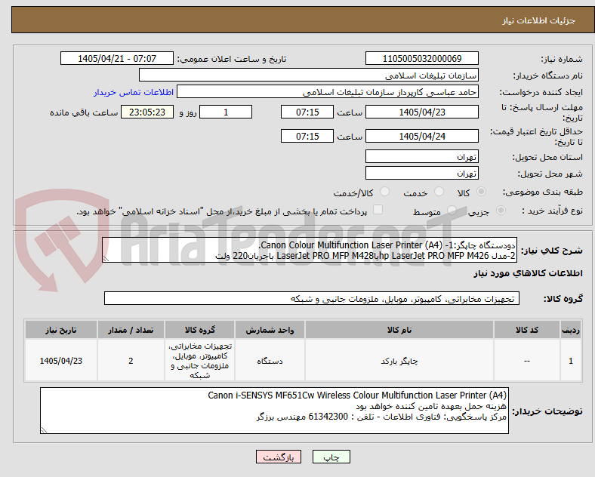Open اطلاعات تماس خریدار link
This screenshot has width=595, height=477.
[x=134, y=92]
